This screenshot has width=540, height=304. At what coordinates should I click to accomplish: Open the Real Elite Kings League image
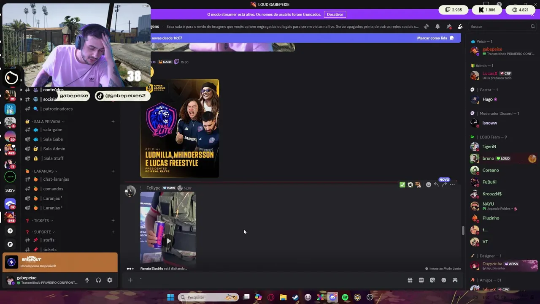click(x=180, y=128)
